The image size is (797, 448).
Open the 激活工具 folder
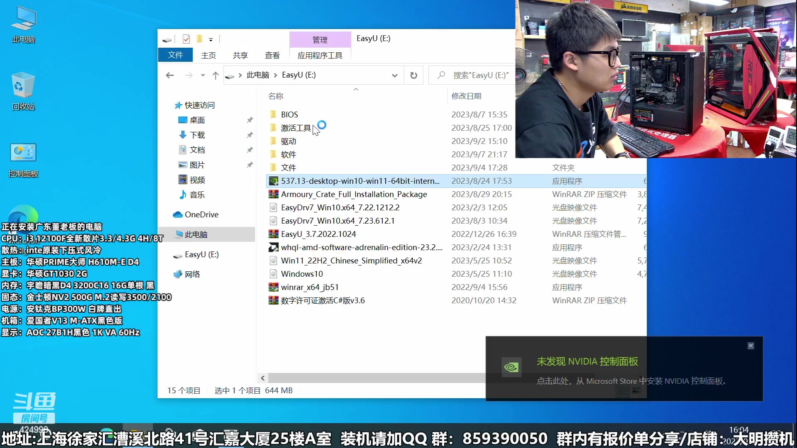coord(296,128)
